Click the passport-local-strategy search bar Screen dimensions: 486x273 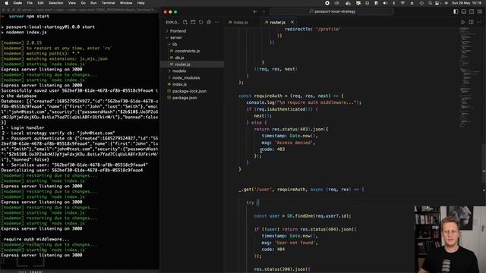(x=332, y=11)
